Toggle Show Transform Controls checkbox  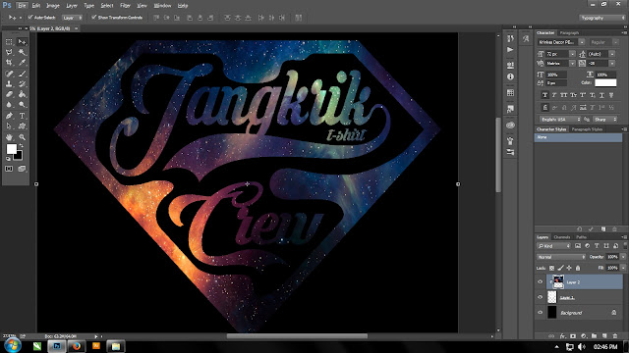point(94,18)
